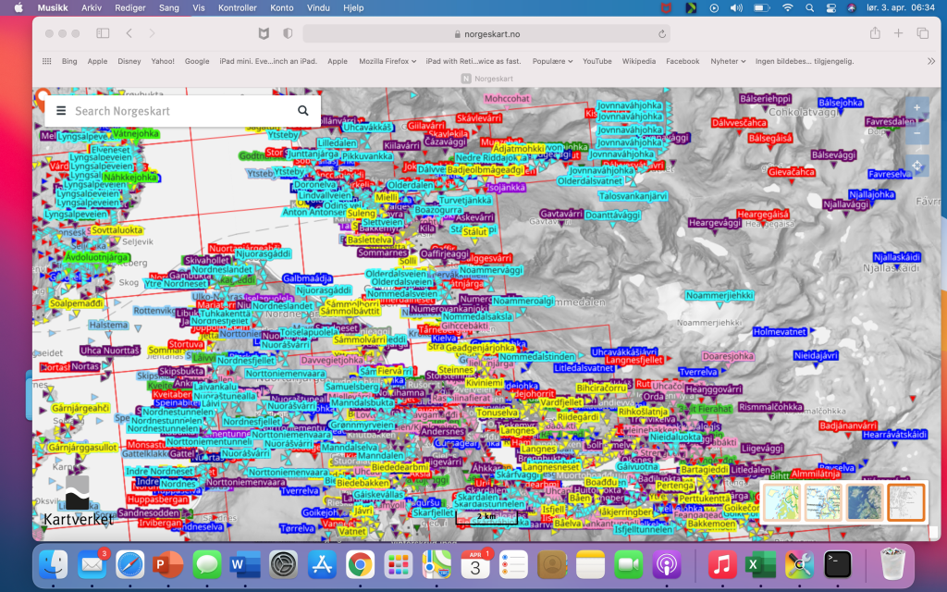
Task: Open the Wikipedia bookmark link
Action: pos(638,61)
